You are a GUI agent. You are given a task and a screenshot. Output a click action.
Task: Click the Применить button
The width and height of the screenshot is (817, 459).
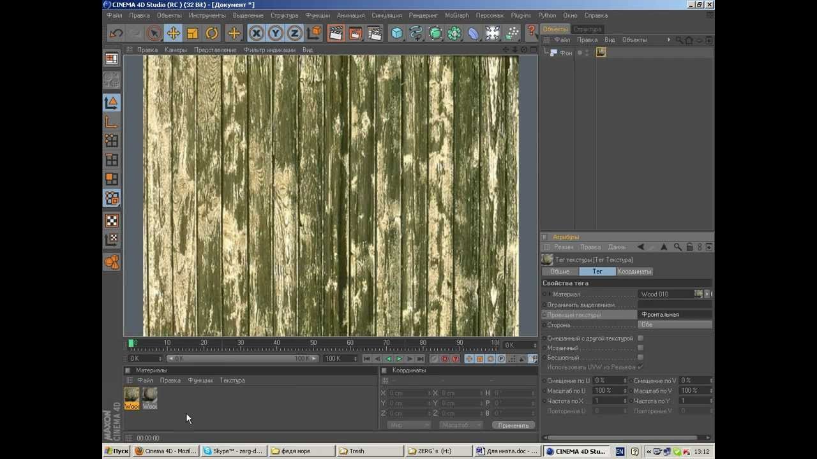[x=513, y=425]
